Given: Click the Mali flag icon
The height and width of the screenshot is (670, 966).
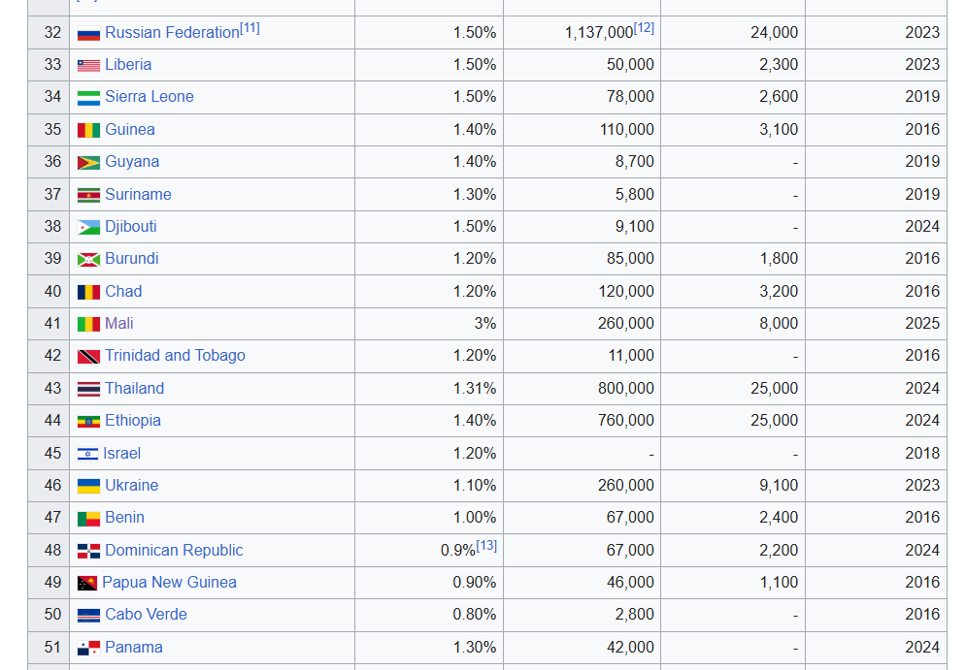Looking at the screenshot, I should [x=88, y=324].
